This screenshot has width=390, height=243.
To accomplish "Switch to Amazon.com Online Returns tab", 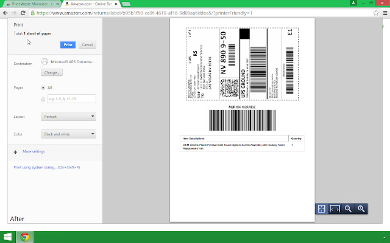I will pos(91,4).
